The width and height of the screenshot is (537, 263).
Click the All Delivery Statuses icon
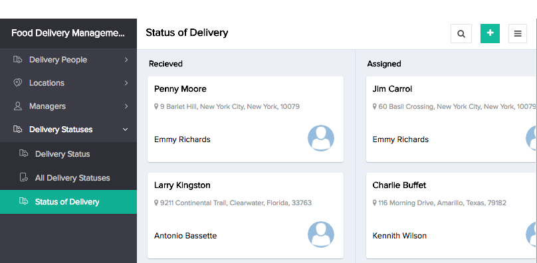coord(24,177)
